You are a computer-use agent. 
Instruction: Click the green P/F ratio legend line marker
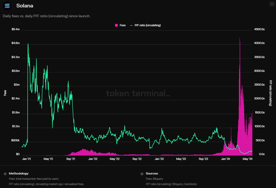coord(131,25)
